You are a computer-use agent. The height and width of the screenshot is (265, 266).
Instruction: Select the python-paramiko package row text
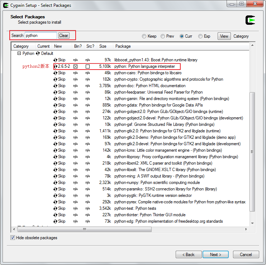(166, 189)
